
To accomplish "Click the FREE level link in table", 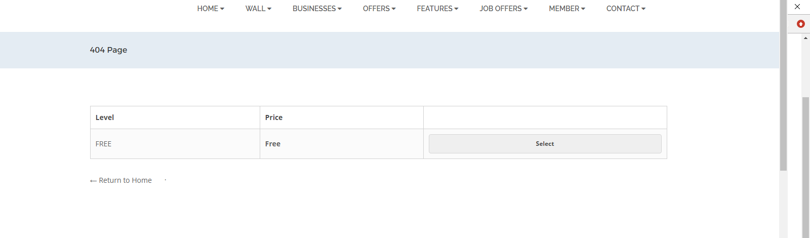I will (103, 144).
